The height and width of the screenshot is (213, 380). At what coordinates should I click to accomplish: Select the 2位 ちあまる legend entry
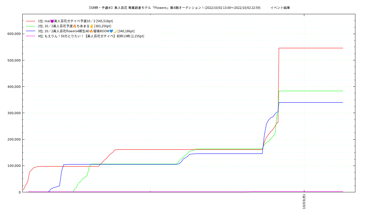tap(75, 26)
